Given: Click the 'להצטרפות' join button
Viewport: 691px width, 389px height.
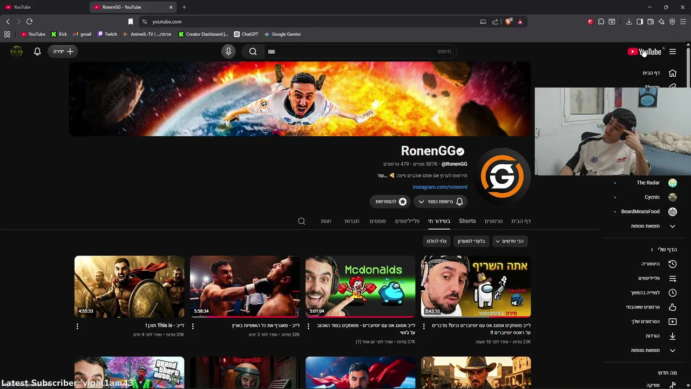Looking at the screenshot, I should pyautogui.click(x=391, y=202).
